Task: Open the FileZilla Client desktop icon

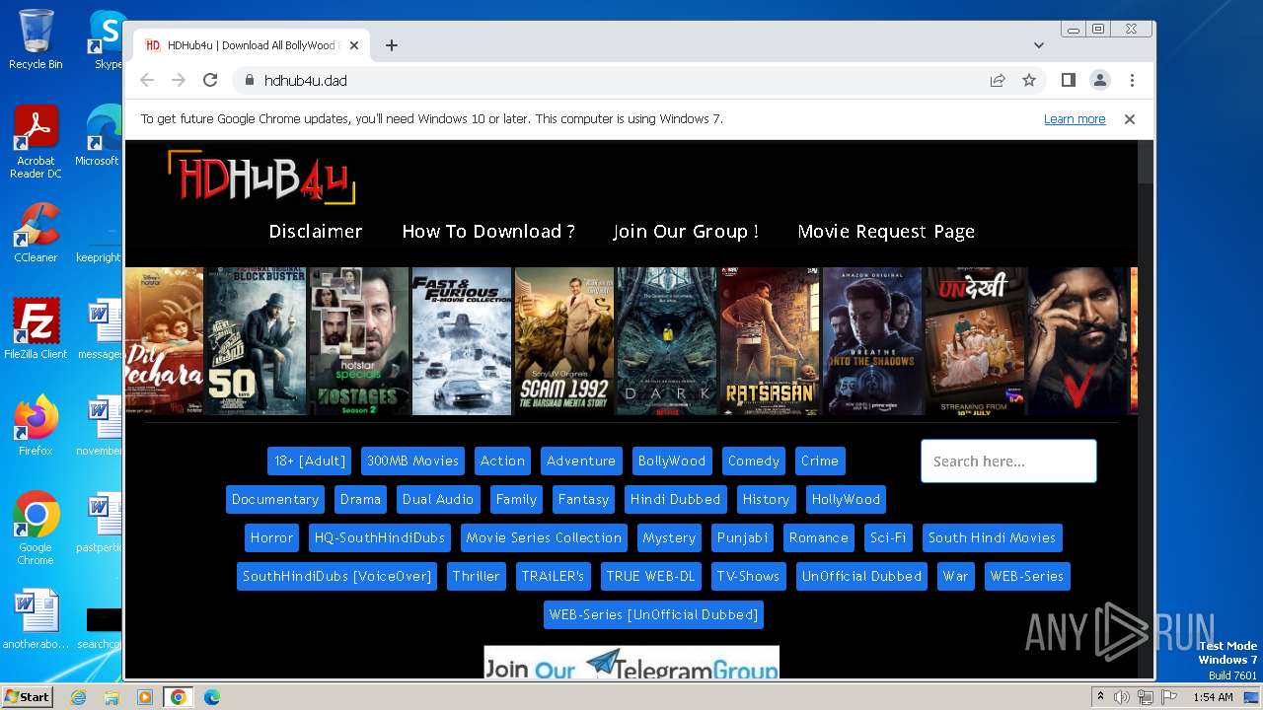Action: tap(36, 329)
